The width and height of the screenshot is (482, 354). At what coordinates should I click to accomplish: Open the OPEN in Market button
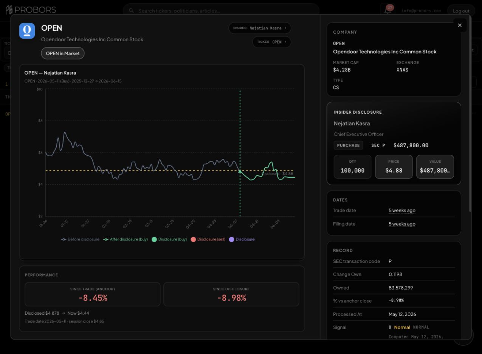[x=63, y=53]
